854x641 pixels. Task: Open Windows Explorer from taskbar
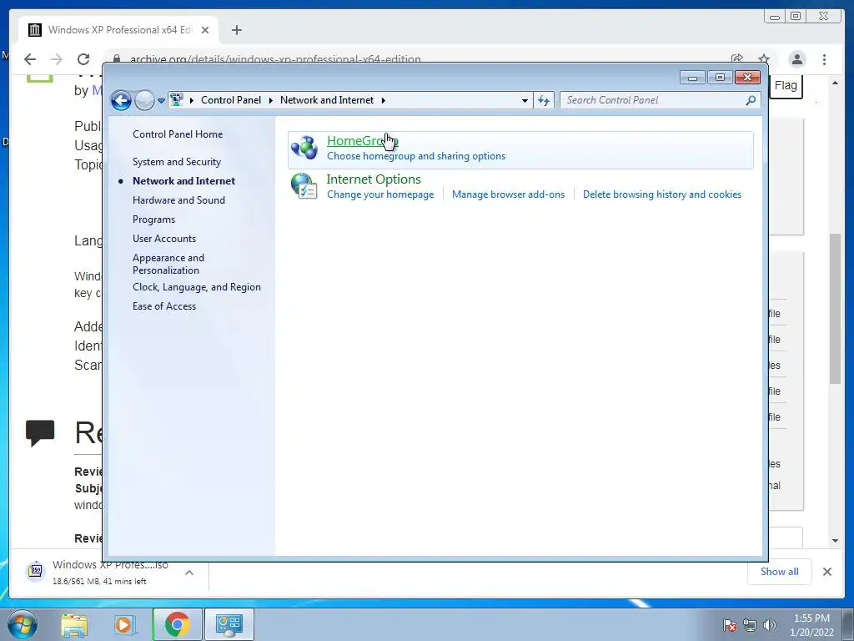pyautogui.click(x=74, y=624)
